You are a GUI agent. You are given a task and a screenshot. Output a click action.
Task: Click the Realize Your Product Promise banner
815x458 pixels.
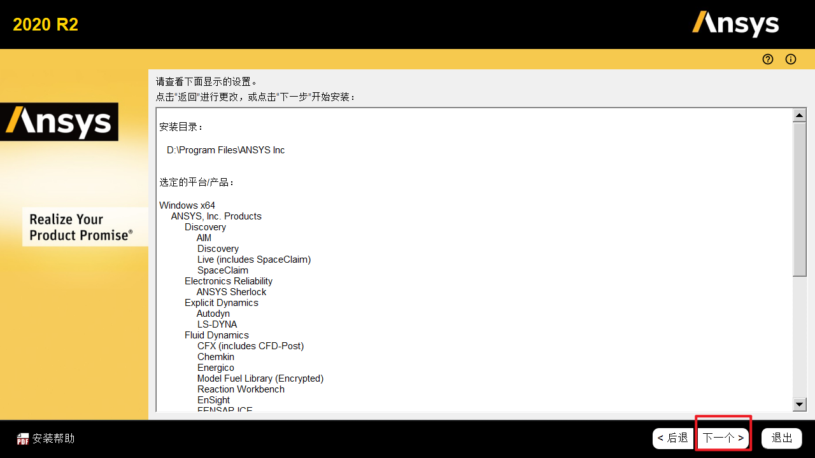[85, 226]
